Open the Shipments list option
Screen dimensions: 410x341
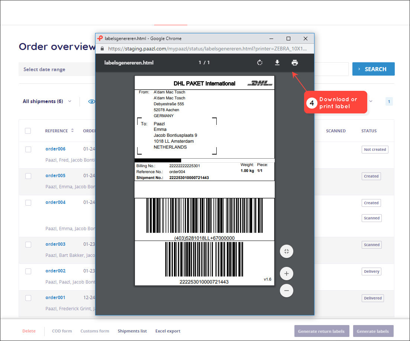(132, 331)
